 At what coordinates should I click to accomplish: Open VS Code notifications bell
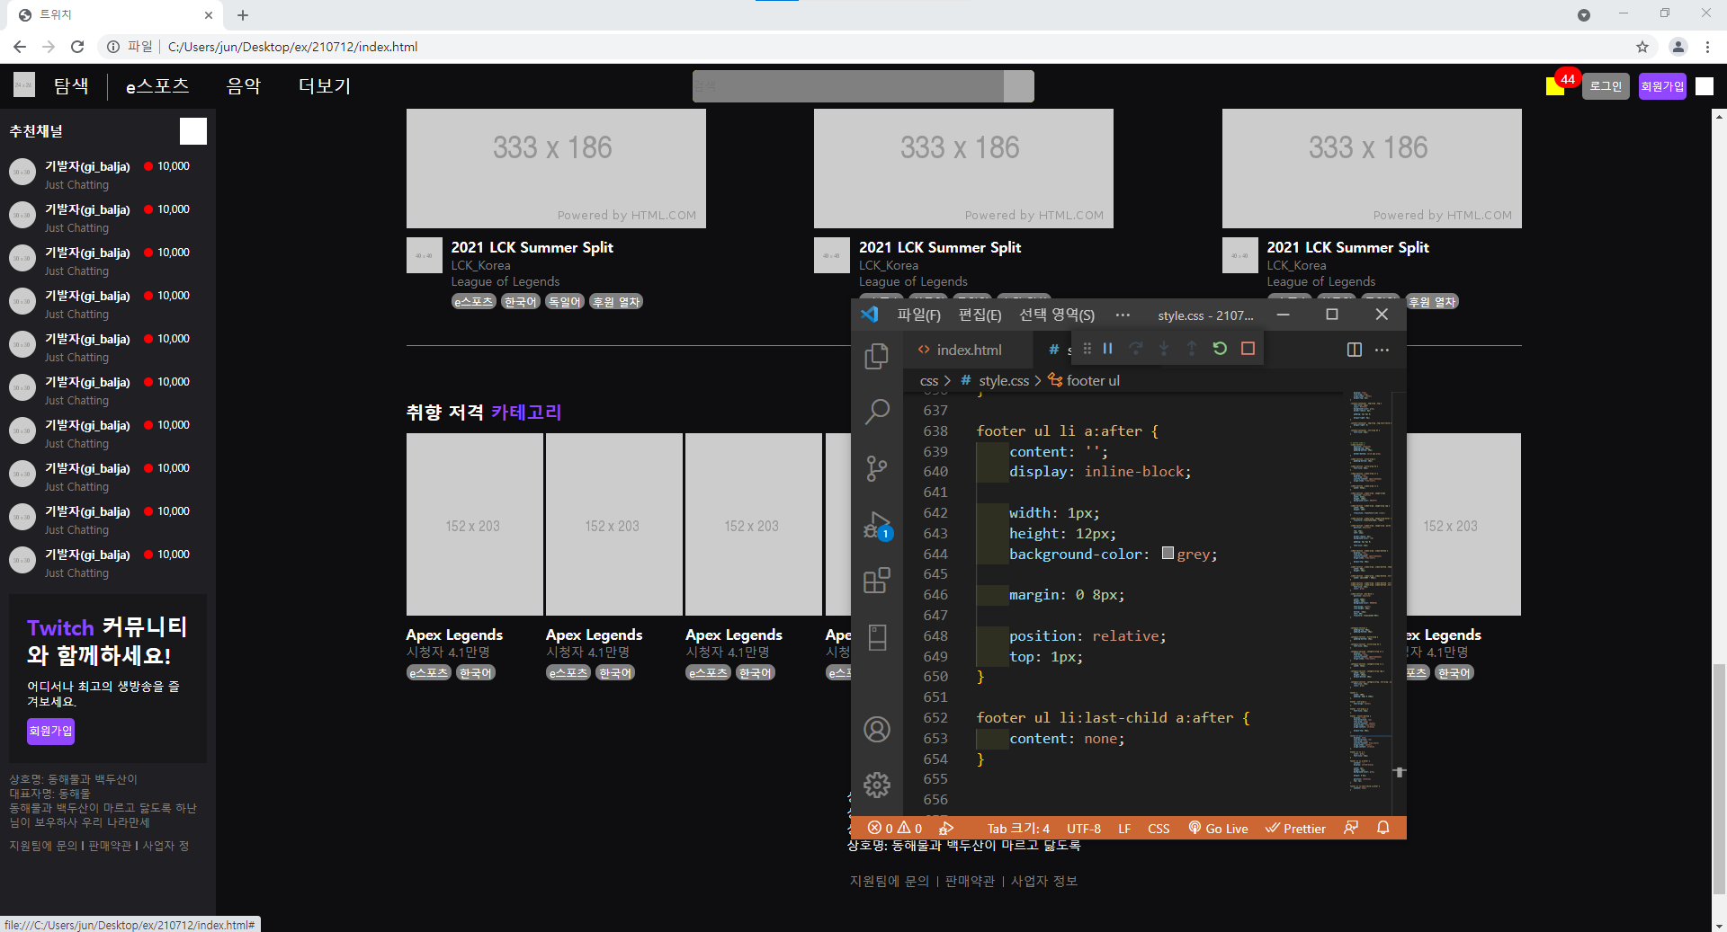click(1383, 828)
